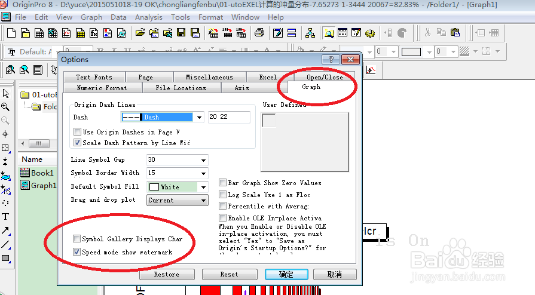
Task: Click the Reset button
Action: tap(230, 274)
